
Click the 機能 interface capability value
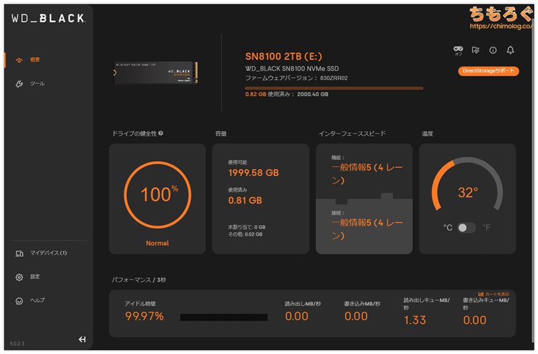(367, 174)
